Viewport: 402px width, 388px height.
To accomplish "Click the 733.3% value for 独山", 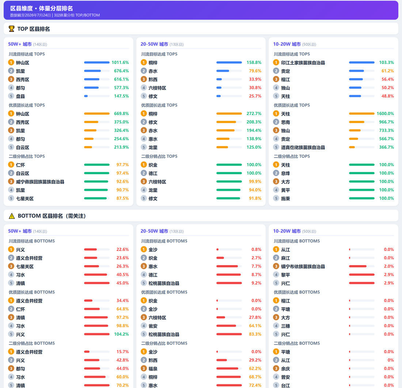I will (x=386, y=130).
